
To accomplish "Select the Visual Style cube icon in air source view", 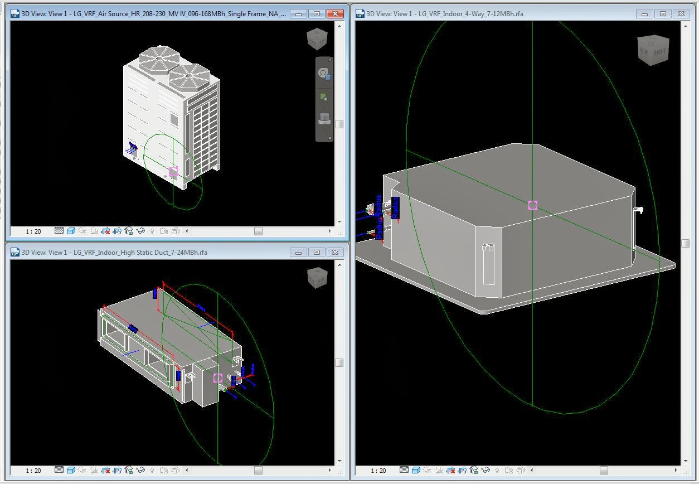I will click(x=70, y=230).
